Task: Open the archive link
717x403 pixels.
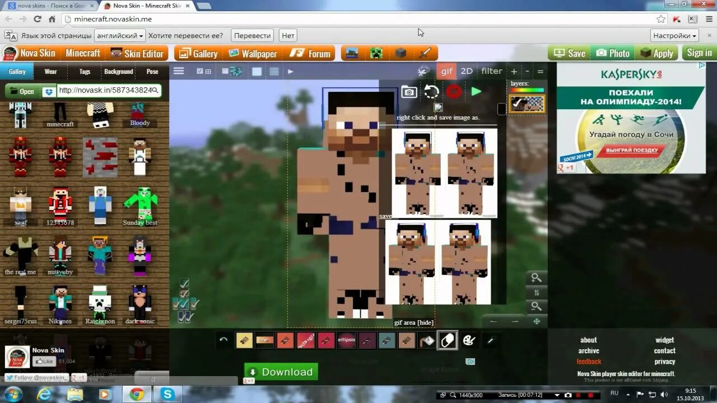Action: tap(589, 351)
